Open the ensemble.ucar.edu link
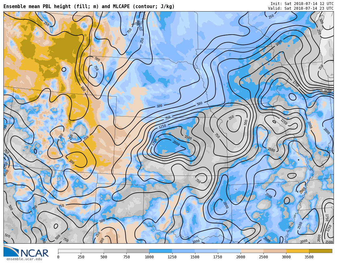Viewport: 337px width, 263px height. point(24,259)
